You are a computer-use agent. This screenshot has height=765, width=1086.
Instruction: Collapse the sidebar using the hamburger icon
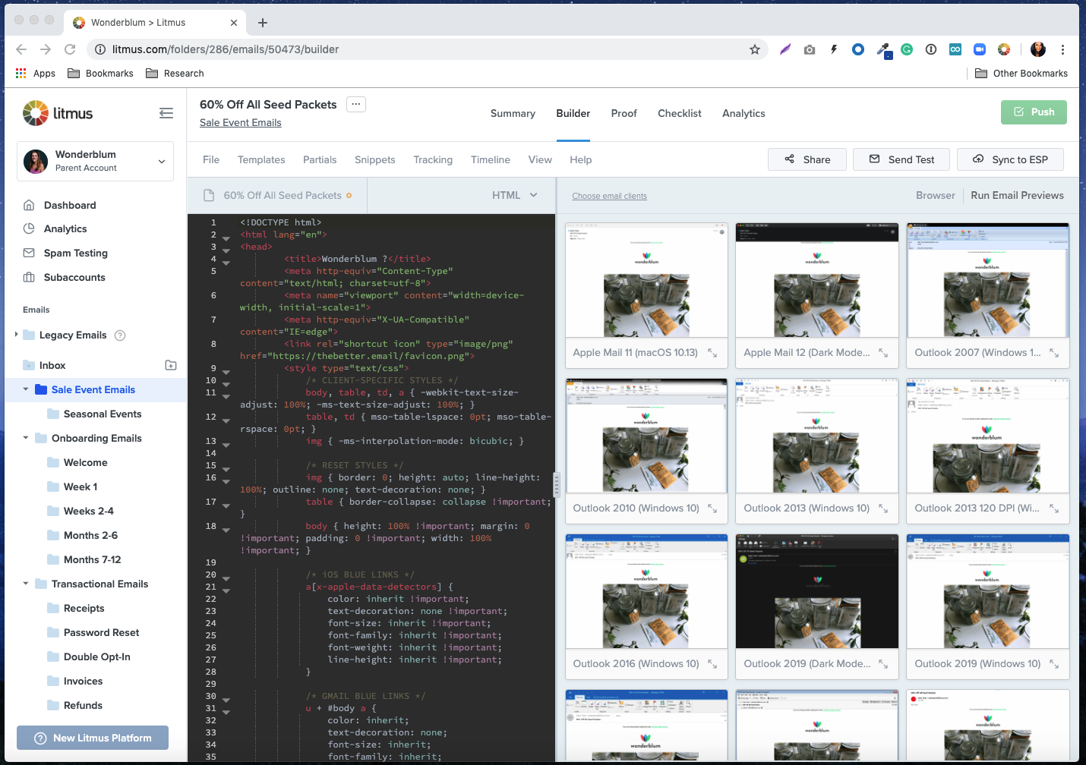[x=166, y=112]
